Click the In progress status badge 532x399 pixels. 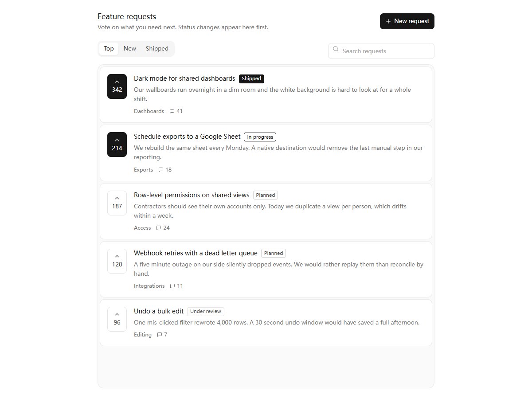click(260, 137)
